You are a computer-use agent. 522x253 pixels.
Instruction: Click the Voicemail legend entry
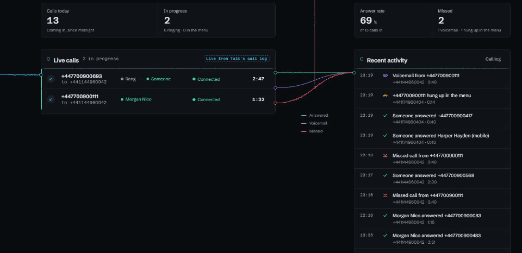(x=314, y=123)
